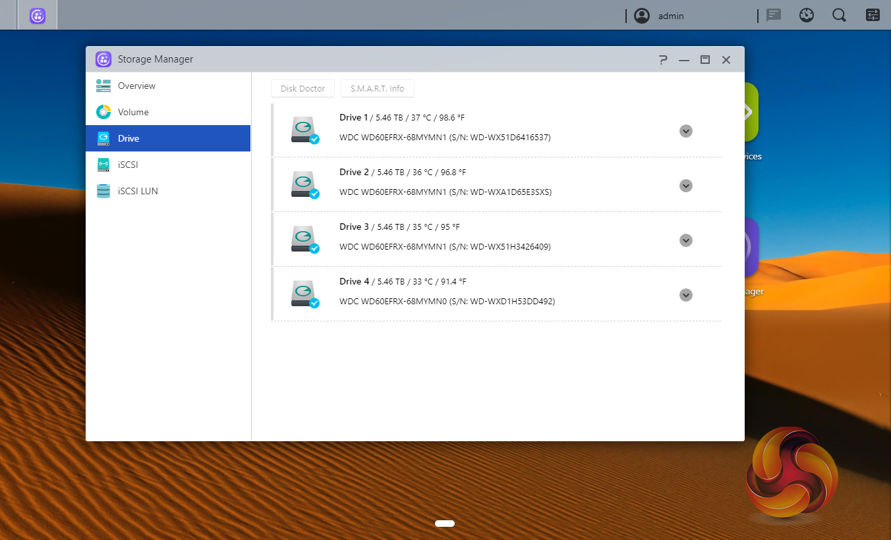Expand Drive 1 details chevron
The image size is (891, 540).
coord(686,131)
